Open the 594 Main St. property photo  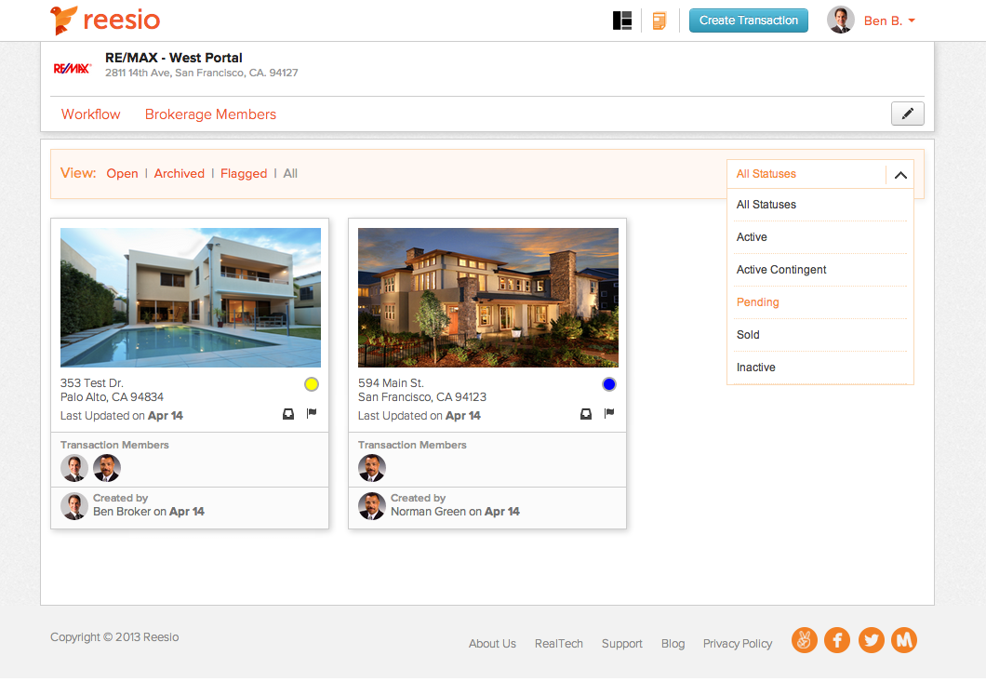point(487,298)
